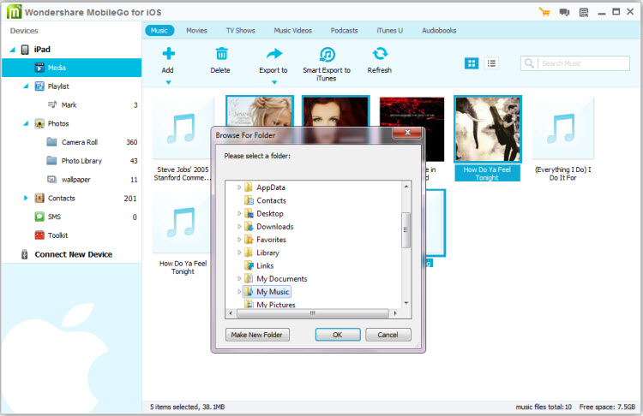Expand the Contacts sidebar node
The width and height of the screenshot is (643, 416).
tap(26, 199)
